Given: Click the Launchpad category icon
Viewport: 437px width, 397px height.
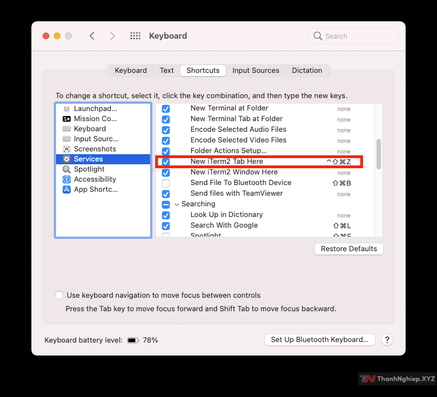Looking at the screenshot, I should [66, 109].
